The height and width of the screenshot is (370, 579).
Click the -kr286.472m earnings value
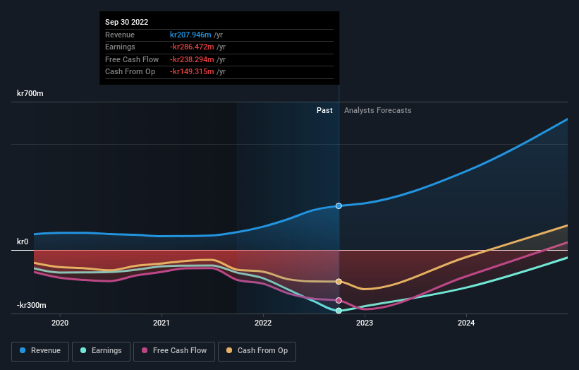click(192, 47)
